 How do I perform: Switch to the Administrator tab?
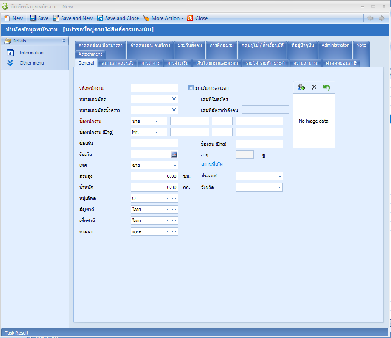click(335, 45)
